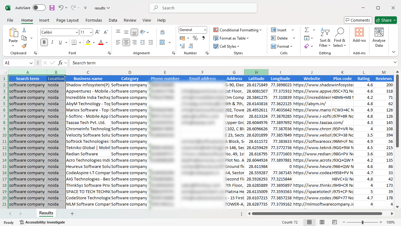The image size is (401, 226).
Task: Open Find & Select dropdown
Action: (340, 38)
